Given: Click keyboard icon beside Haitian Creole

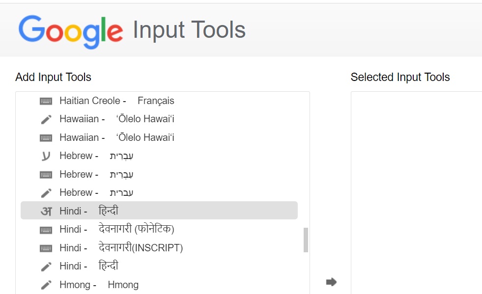Looking at the screenshot, I should [46, 101].
